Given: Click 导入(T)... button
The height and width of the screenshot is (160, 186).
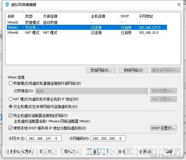Looking at the screenshot, I should 47,152.
